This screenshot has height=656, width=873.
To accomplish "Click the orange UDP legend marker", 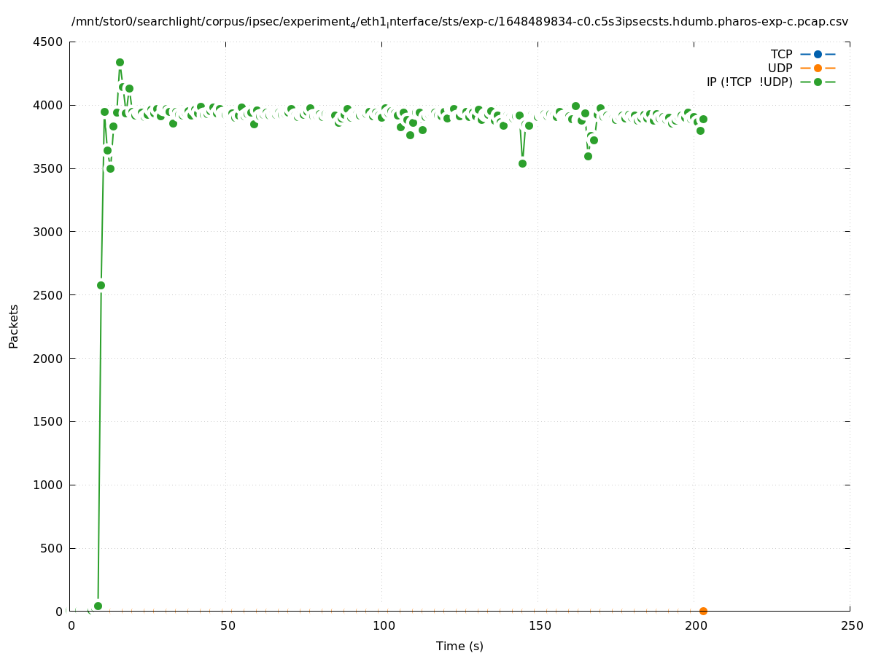I will [818, 68].
